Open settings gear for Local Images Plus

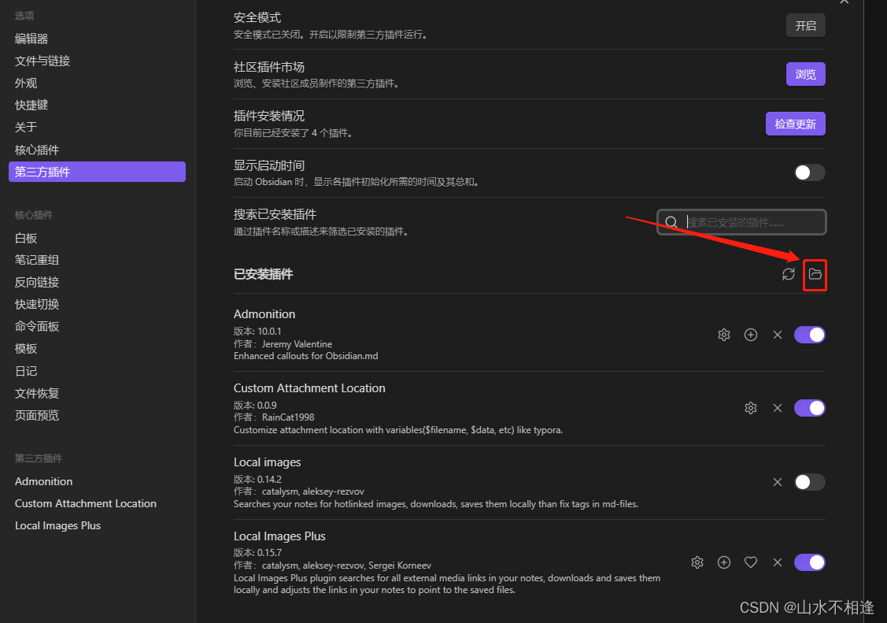[x=697, y=562]
